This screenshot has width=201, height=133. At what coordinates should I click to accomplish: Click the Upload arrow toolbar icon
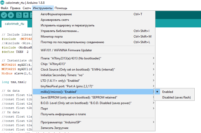(x=11, y=15)
